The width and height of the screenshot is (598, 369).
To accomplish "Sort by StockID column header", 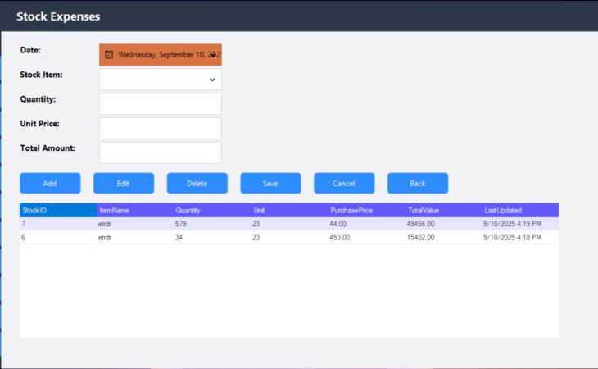I will (57, 211).
